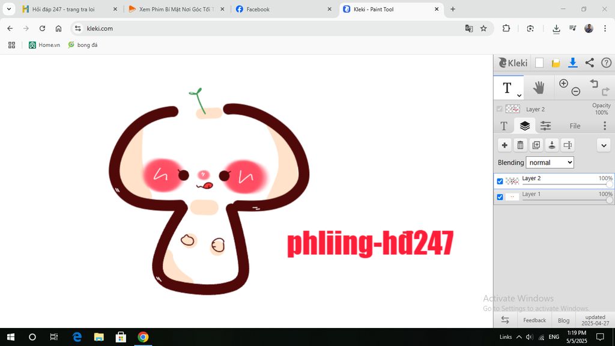Open more options three-dot menu

point(605,126)
